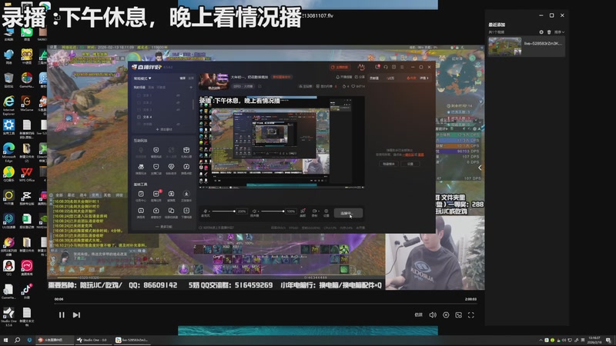Viewport: 616px width, 346px height.
Task: Launch the YY broadcaster desktop icon
Action: pyautogui.click(x=8, y=198)
